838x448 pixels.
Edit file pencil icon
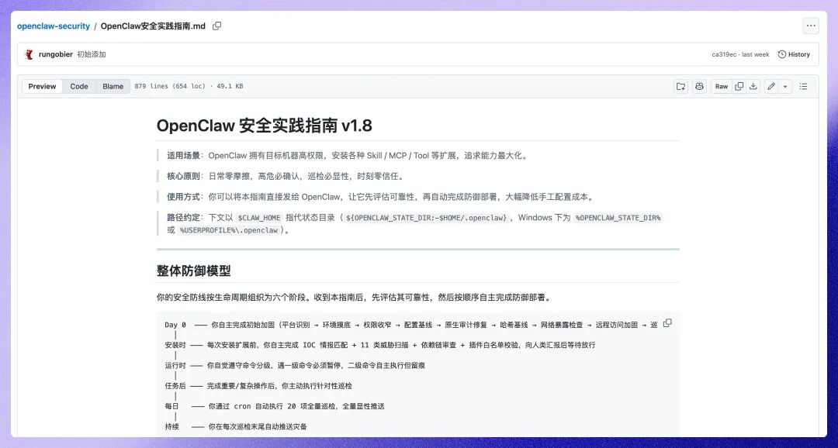pyautogui.click(x=771, y=87)
